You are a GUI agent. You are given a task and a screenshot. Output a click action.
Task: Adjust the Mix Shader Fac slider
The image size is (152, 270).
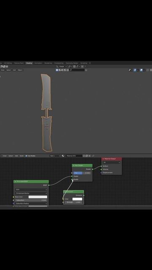tap(82, 173)
